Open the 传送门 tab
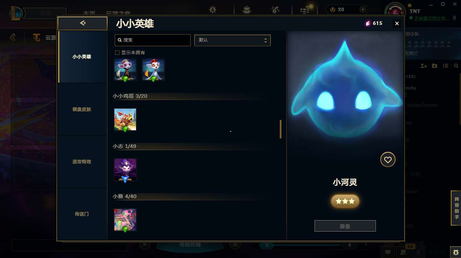The image size is (461, 258). 82,214
